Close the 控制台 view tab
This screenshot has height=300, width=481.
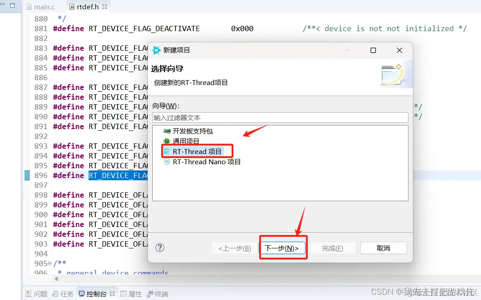112,294
